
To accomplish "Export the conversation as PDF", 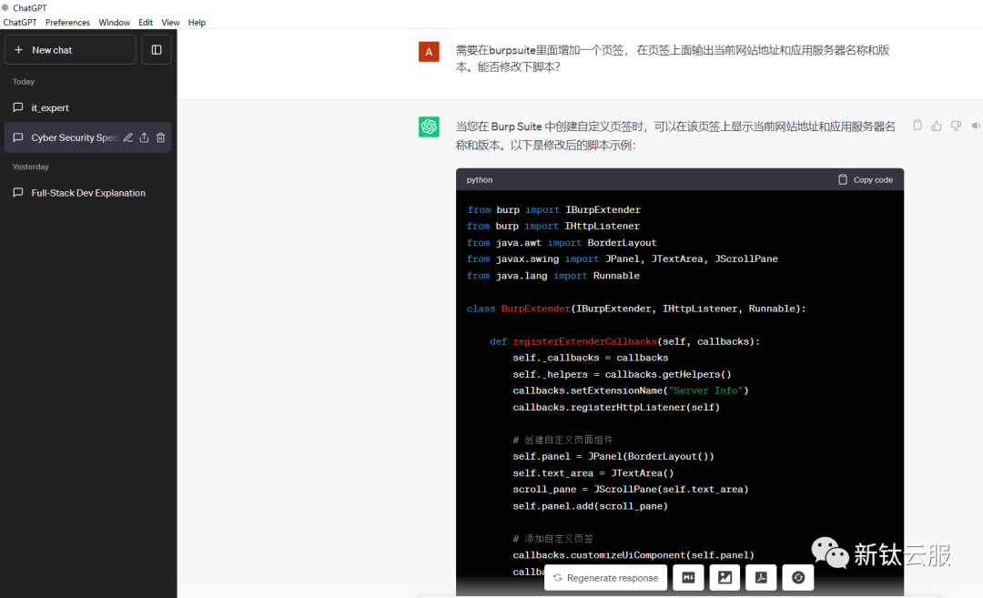I will 761,578.
